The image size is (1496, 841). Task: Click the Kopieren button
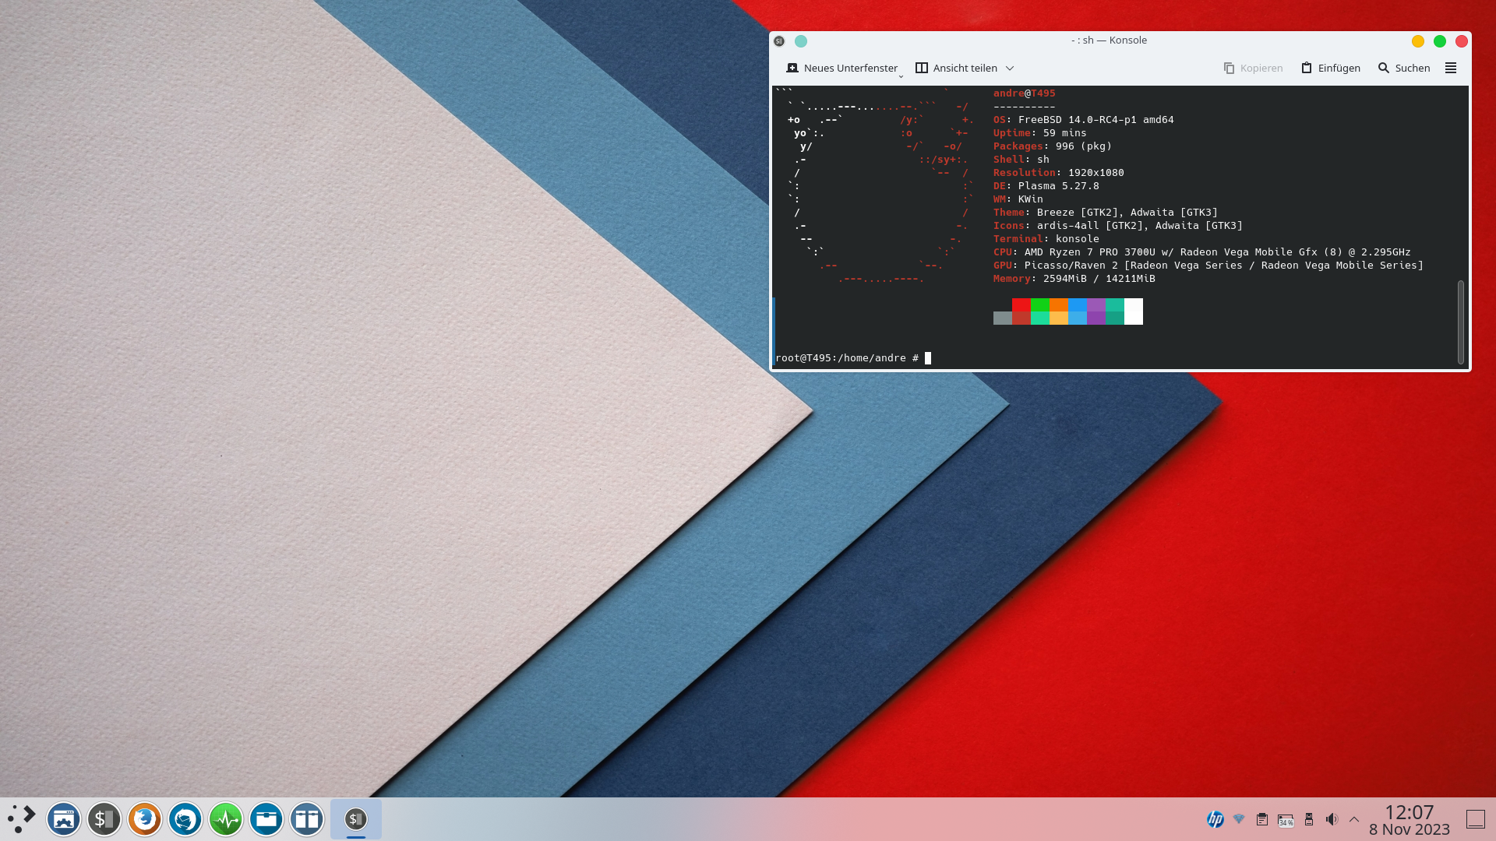pyautogui.click(x=1253, y=68)
